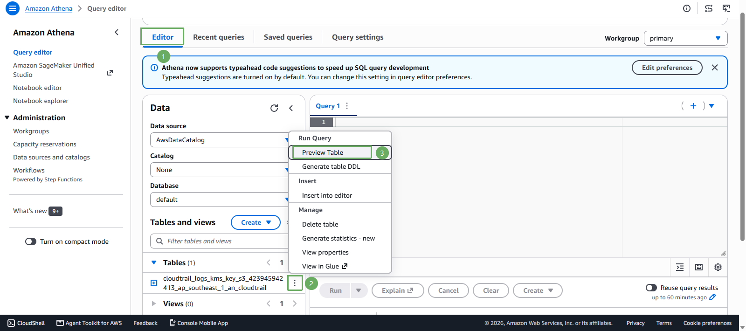Open editor preferences gear icon
This screenshot has height=331, width=746.
pos(718,267)
